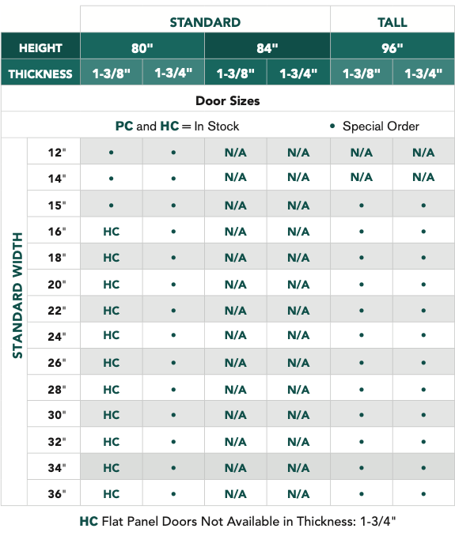Viewport: 455px width, 536px height.
Task: Click the HC cell in the 18" row
Action: [112, 258]
